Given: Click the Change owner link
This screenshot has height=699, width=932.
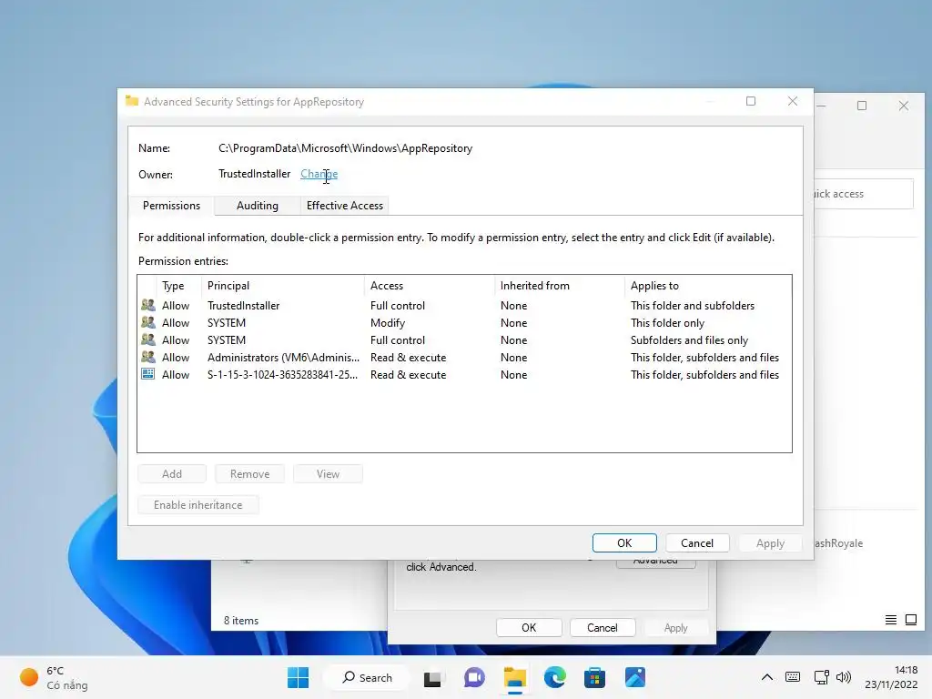Looking at the screenshot, I should [319, 174].
